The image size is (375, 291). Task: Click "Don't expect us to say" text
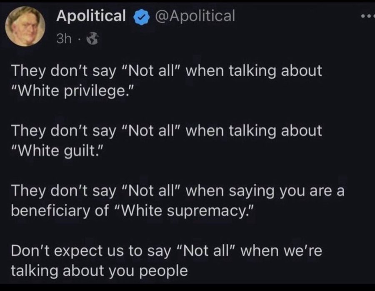pyautogui.click(x=91, y=251)
